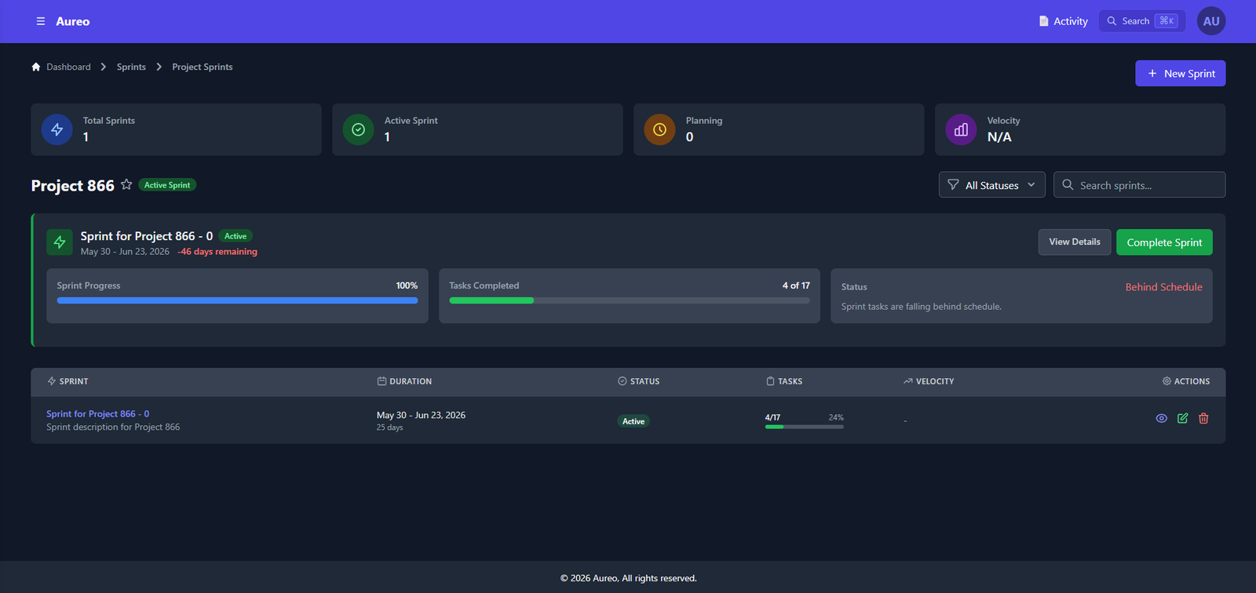1256x593 pixels.
Task: Click the Active Sprint checkmark icon
Action: 358,129
